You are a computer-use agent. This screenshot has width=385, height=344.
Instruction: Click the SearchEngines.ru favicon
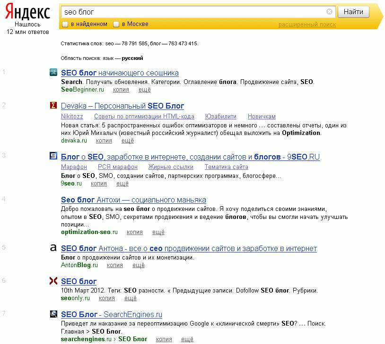53,314
